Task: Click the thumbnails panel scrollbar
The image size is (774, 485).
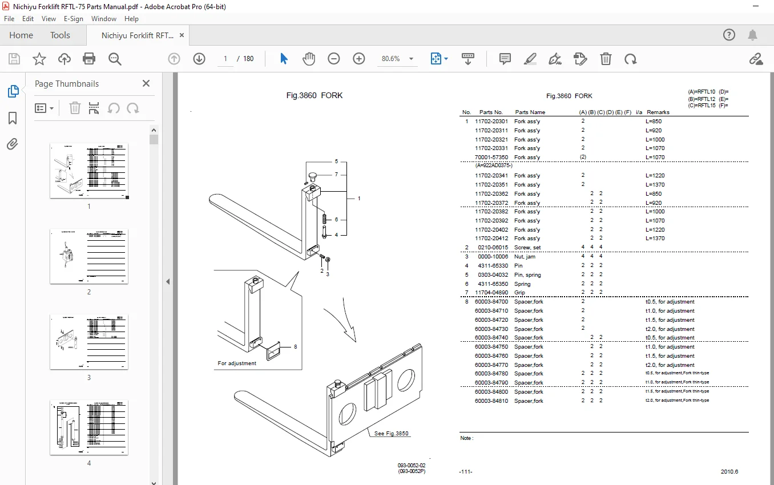Action: tap(154, 139)
